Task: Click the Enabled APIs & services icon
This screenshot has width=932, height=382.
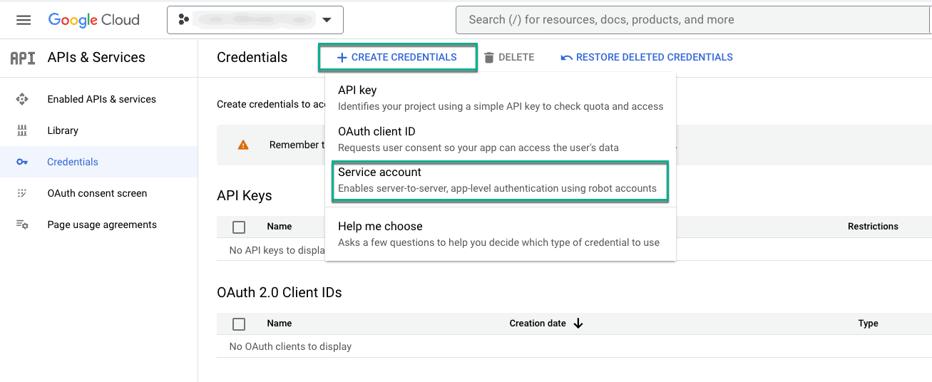Action: click(22, 99)
